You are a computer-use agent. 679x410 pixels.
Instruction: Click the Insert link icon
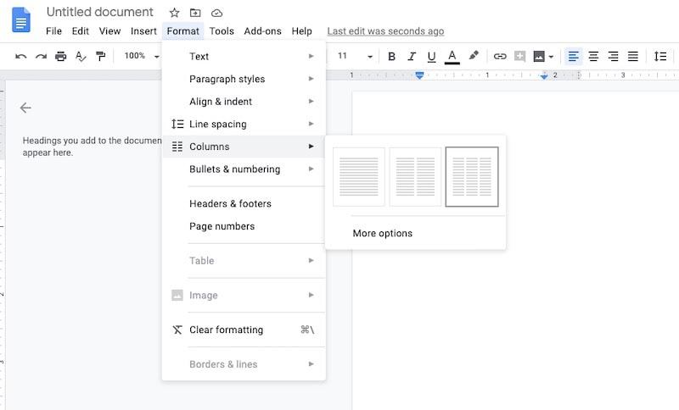[500, 57]
